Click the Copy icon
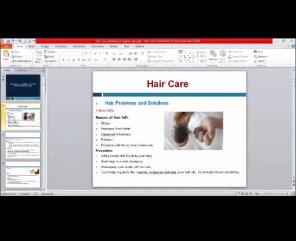Screen dimensions: 296x241 click(13, 56)
